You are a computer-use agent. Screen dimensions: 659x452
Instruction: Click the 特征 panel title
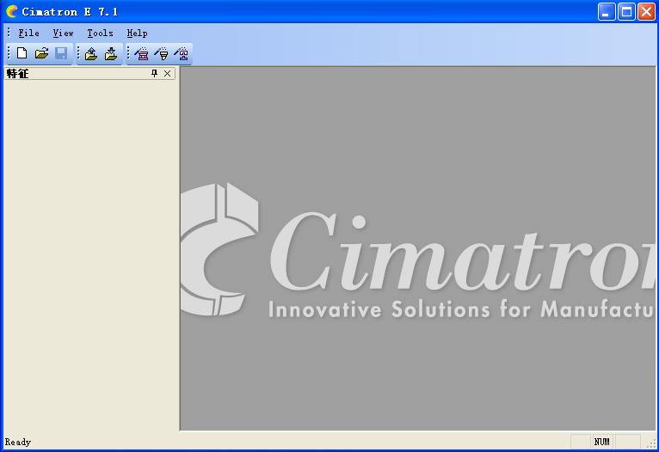tap(18, 73)
